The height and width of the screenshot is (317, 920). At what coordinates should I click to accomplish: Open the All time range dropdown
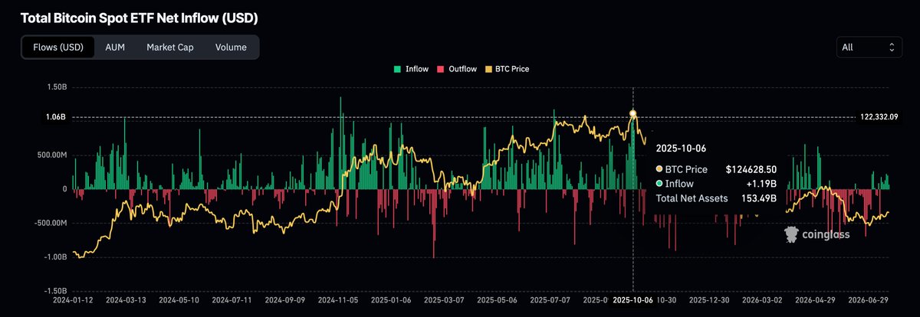click(x=869, y=47)
